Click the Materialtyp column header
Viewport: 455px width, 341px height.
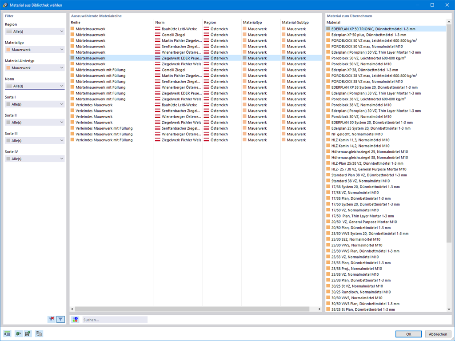coord(261,22)
